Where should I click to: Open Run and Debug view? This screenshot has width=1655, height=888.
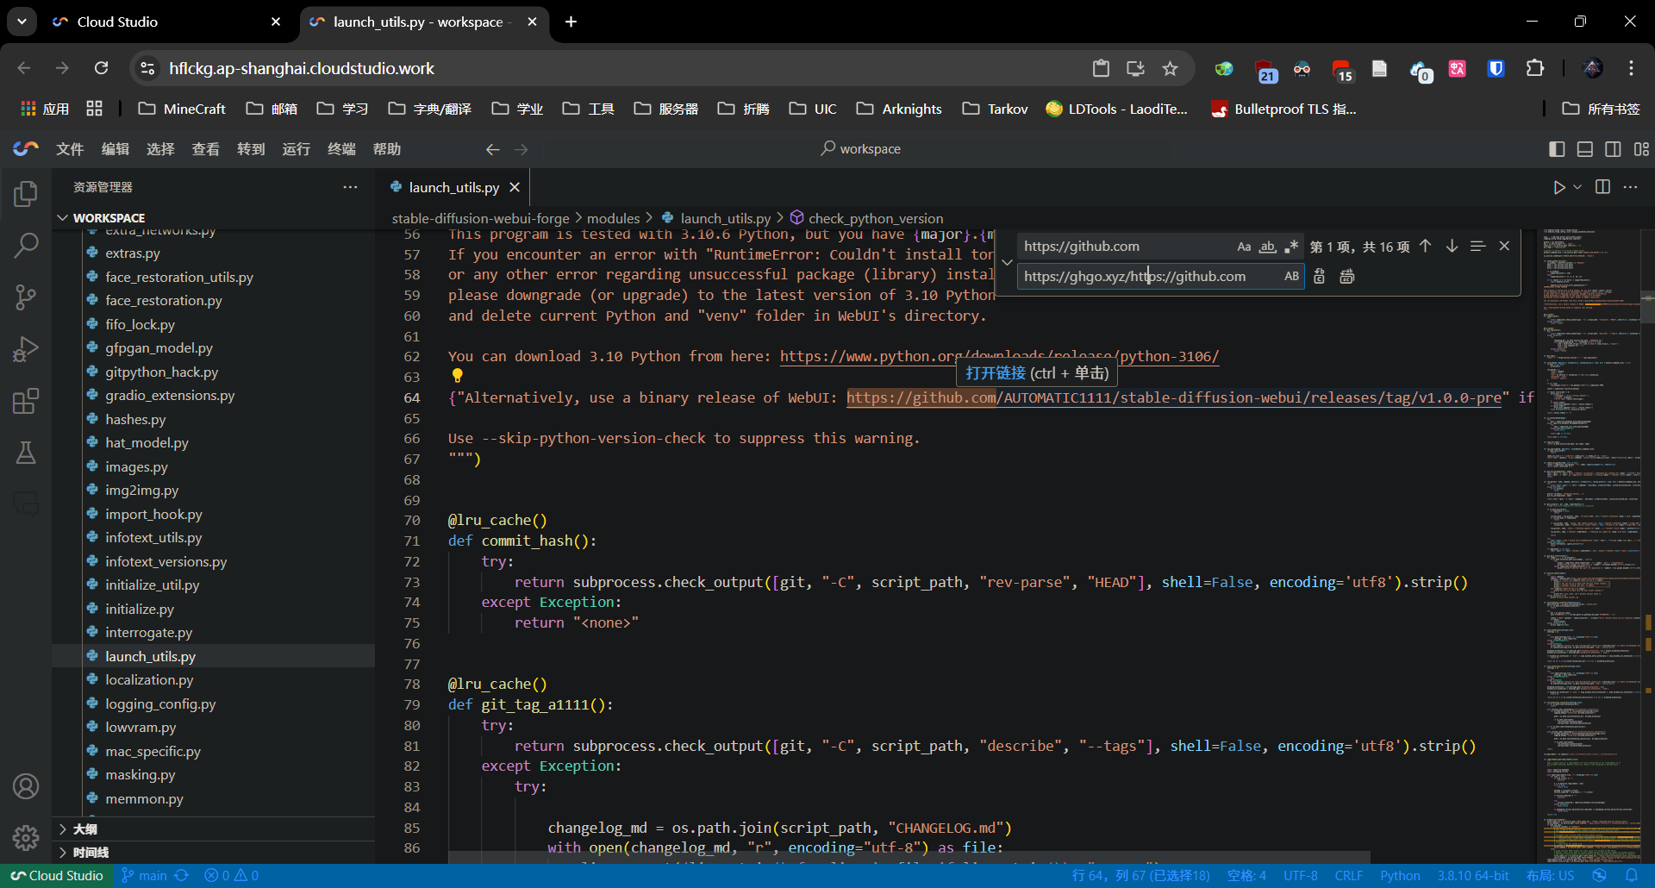click(x=26, y=349)
